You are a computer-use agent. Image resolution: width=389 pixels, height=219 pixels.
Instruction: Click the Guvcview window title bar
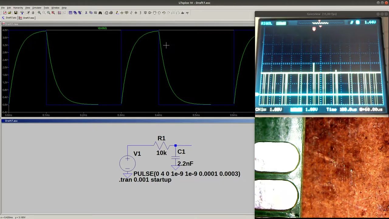(x=322, y=14)
